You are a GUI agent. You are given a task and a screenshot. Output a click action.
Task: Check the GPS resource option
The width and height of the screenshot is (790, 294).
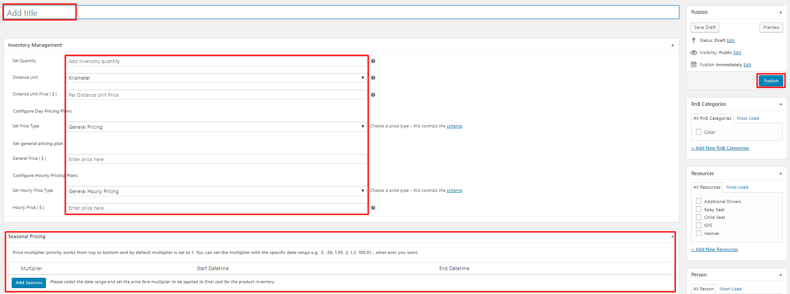699,225
